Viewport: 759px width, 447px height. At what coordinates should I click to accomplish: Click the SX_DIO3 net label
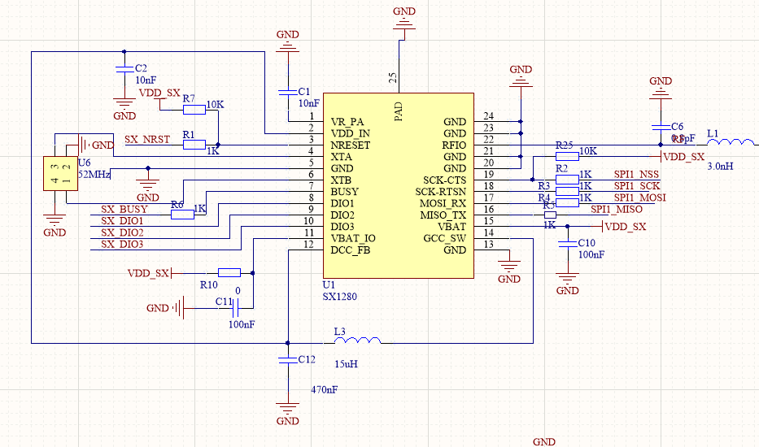[122, 244]
